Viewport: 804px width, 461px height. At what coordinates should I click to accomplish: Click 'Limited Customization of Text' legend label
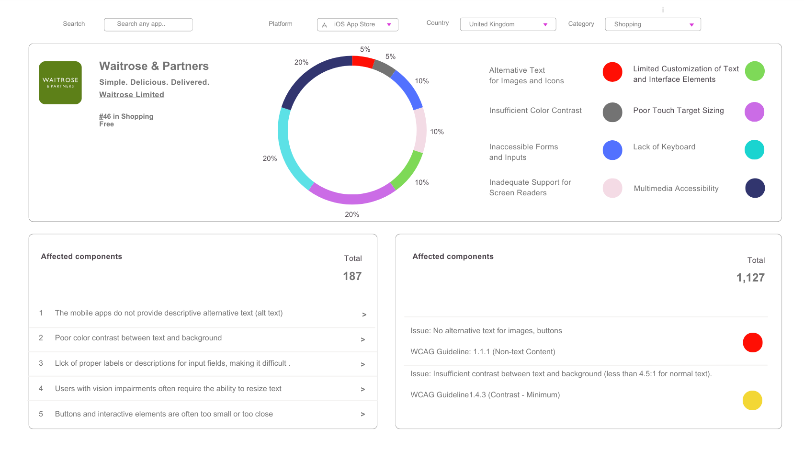(x=686, y=74)
